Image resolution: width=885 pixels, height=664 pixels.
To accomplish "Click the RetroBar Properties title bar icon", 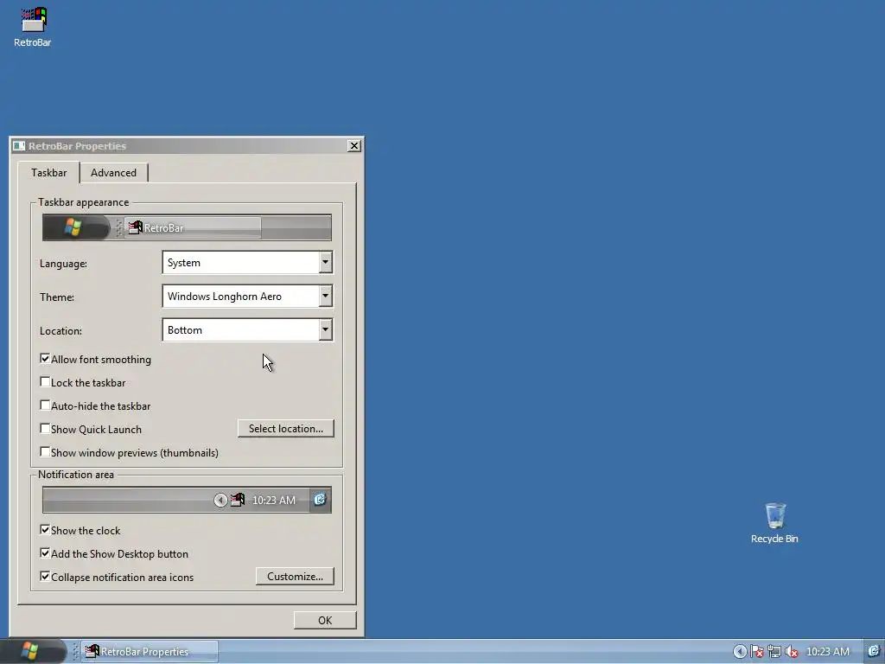I will [x=19, y=145].
